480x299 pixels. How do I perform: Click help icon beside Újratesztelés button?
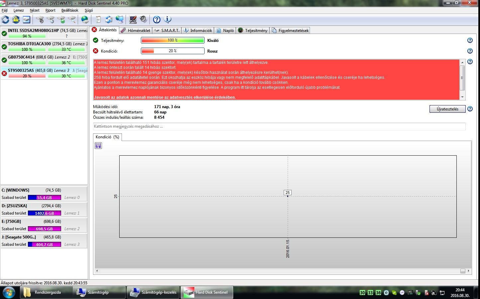(x=470, y=109)
